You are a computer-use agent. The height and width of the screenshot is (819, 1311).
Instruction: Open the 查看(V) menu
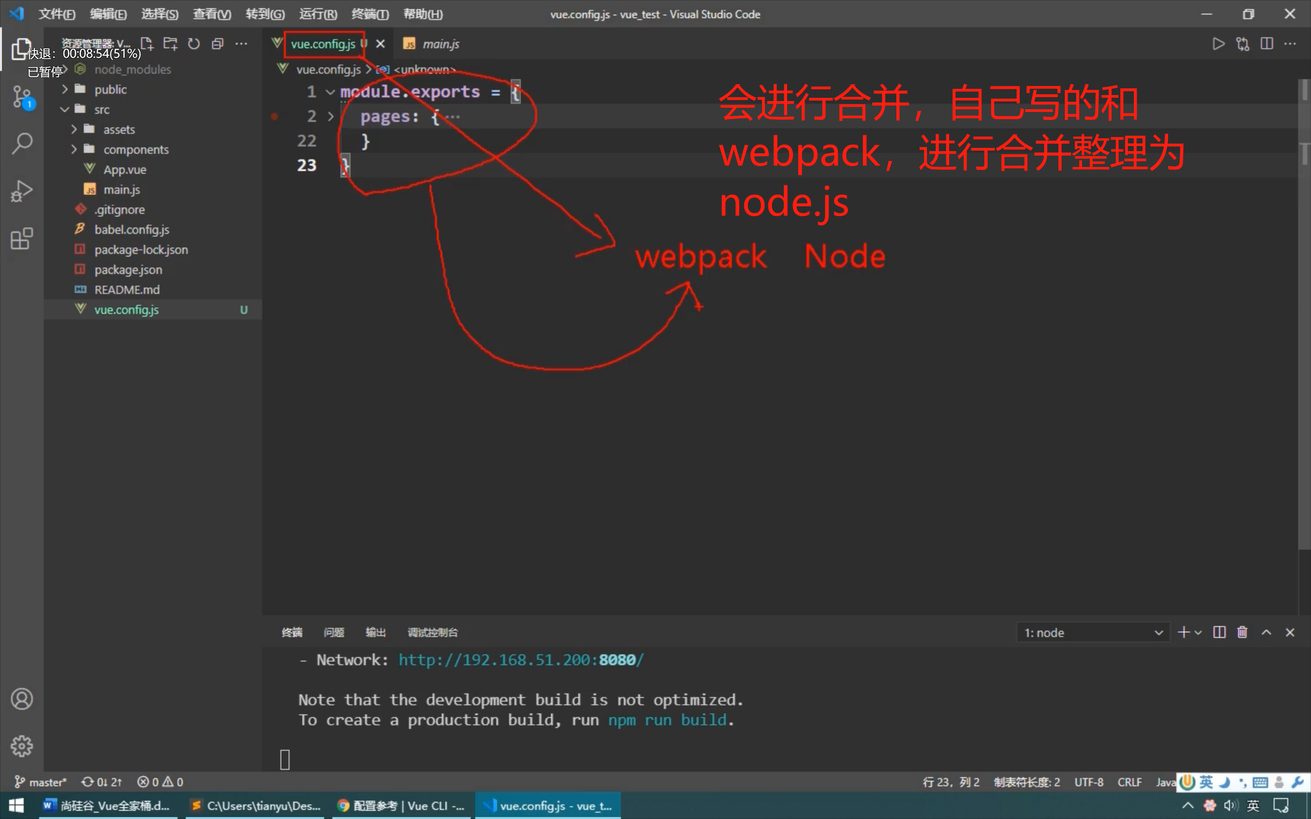(212, 14)
